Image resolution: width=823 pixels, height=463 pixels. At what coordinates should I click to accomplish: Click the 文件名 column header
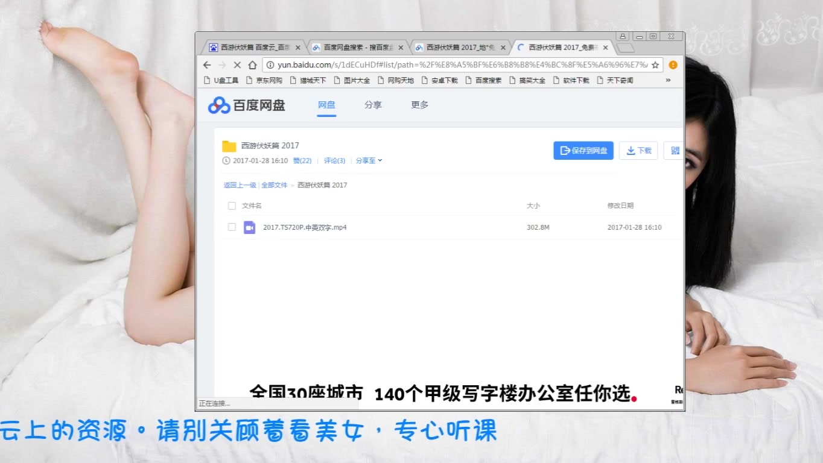coord(252,206)
